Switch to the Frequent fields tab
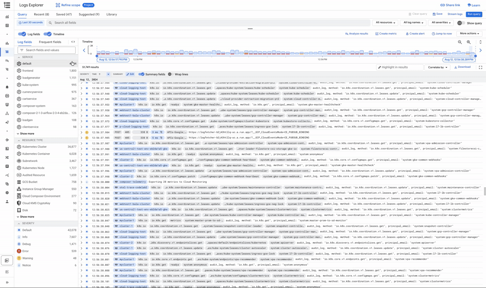The height and width of the screenshot is (288, 486). [50, 42]
